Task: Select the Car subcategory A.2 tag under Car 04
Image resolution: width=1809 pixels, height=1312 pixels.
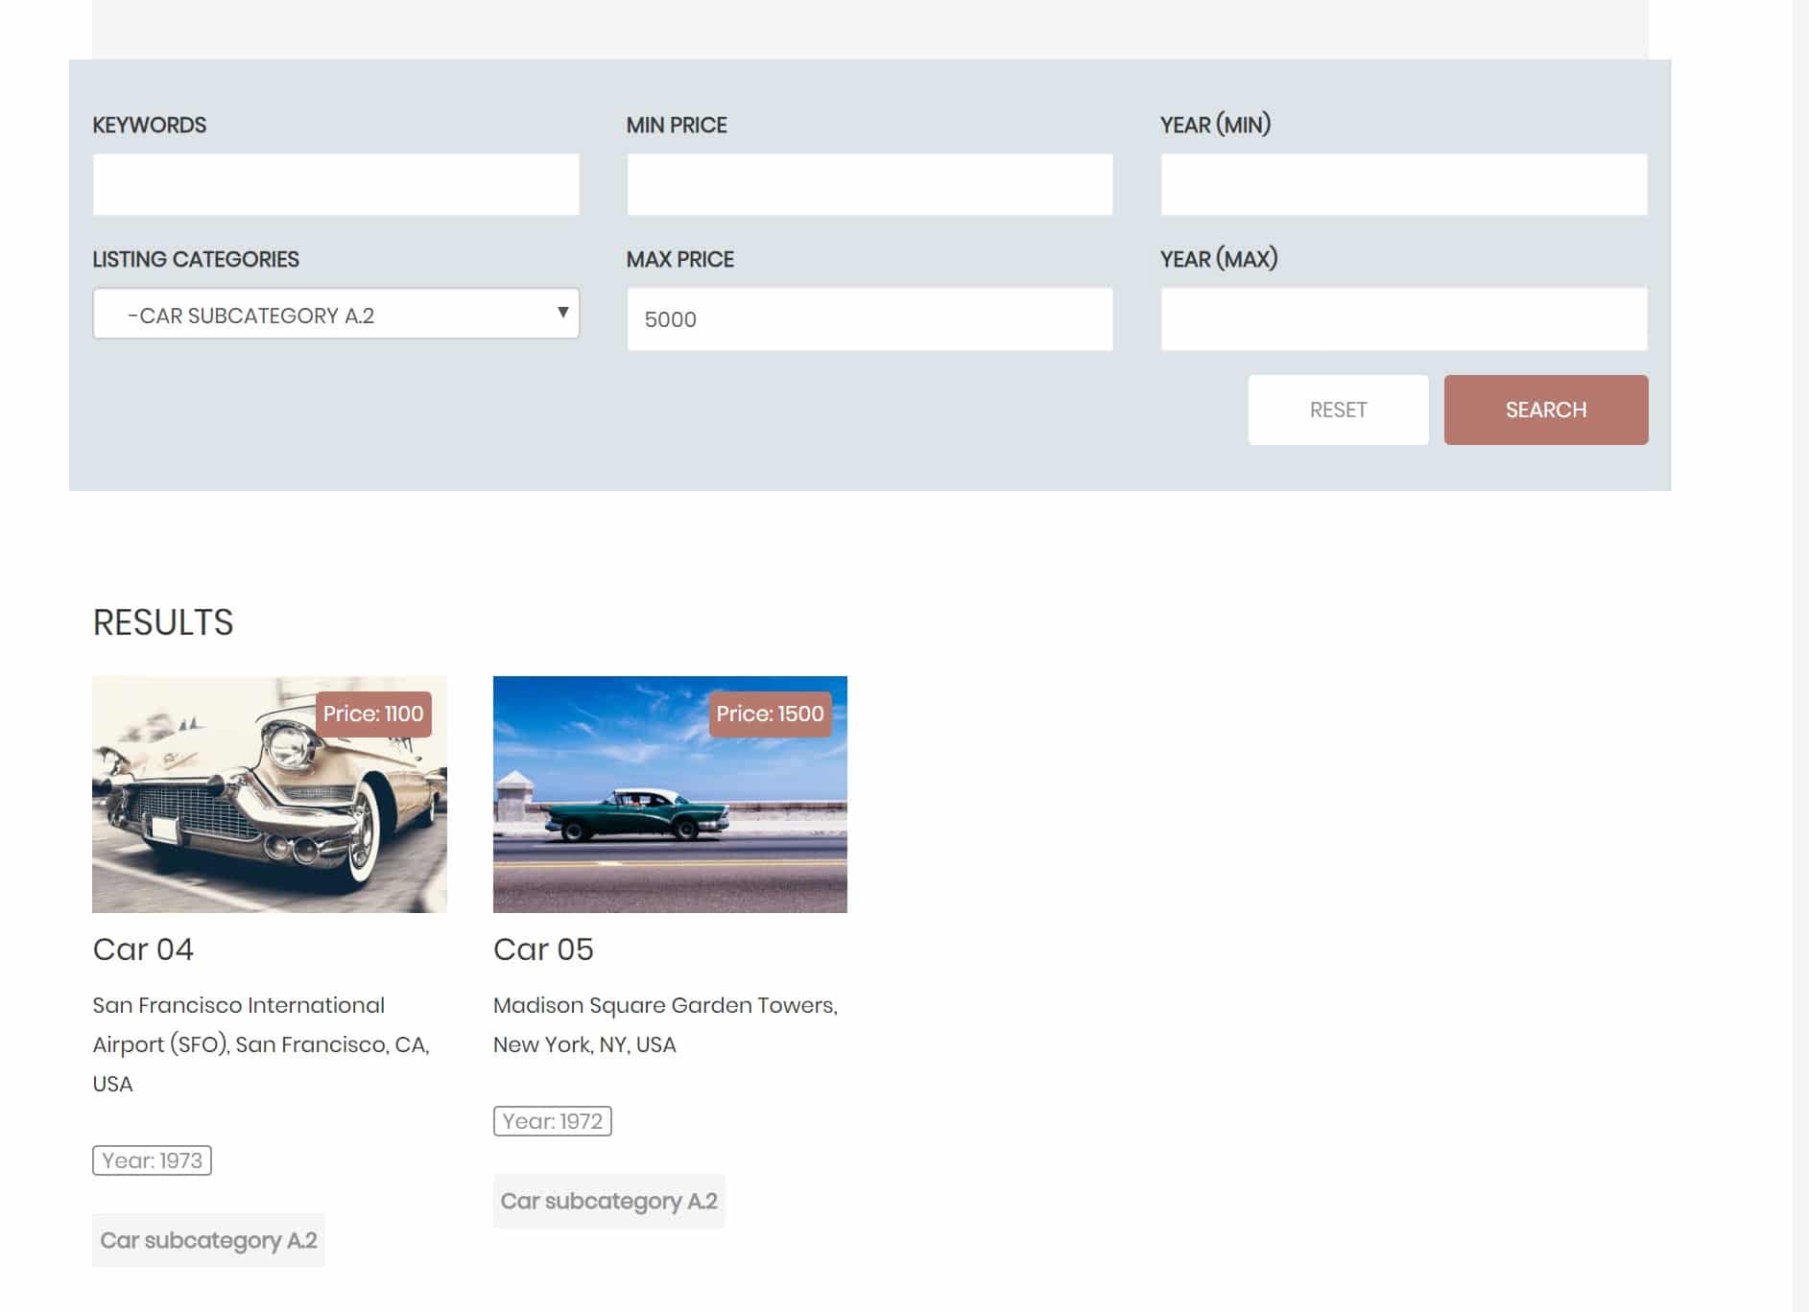Action: point(208,1239)
